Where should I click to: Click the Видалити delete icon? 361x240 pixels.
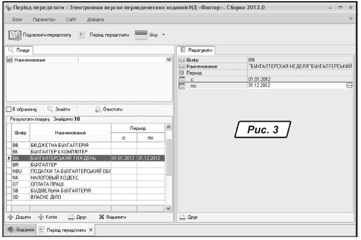102,217
